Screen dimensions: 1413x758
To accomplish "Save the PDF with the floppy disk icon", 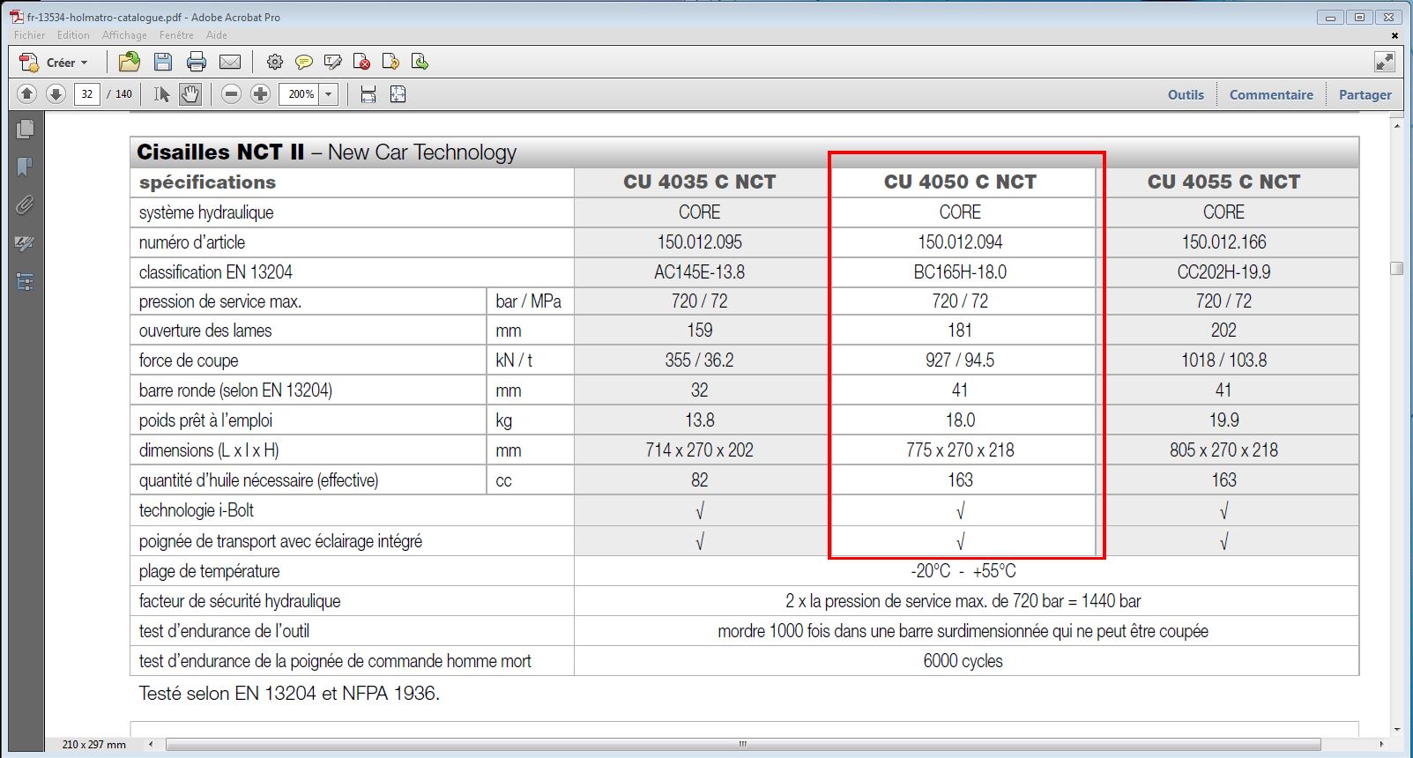I will [162, 62].
